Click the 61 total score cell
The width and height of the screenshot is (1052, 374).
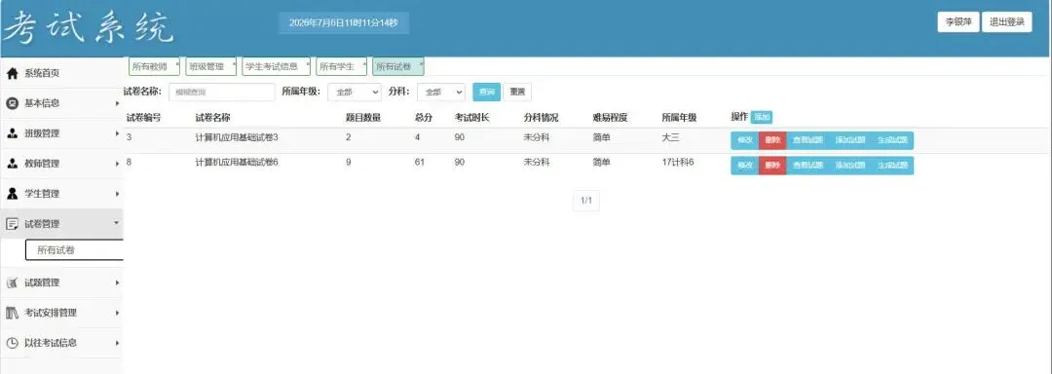(419, 163)
